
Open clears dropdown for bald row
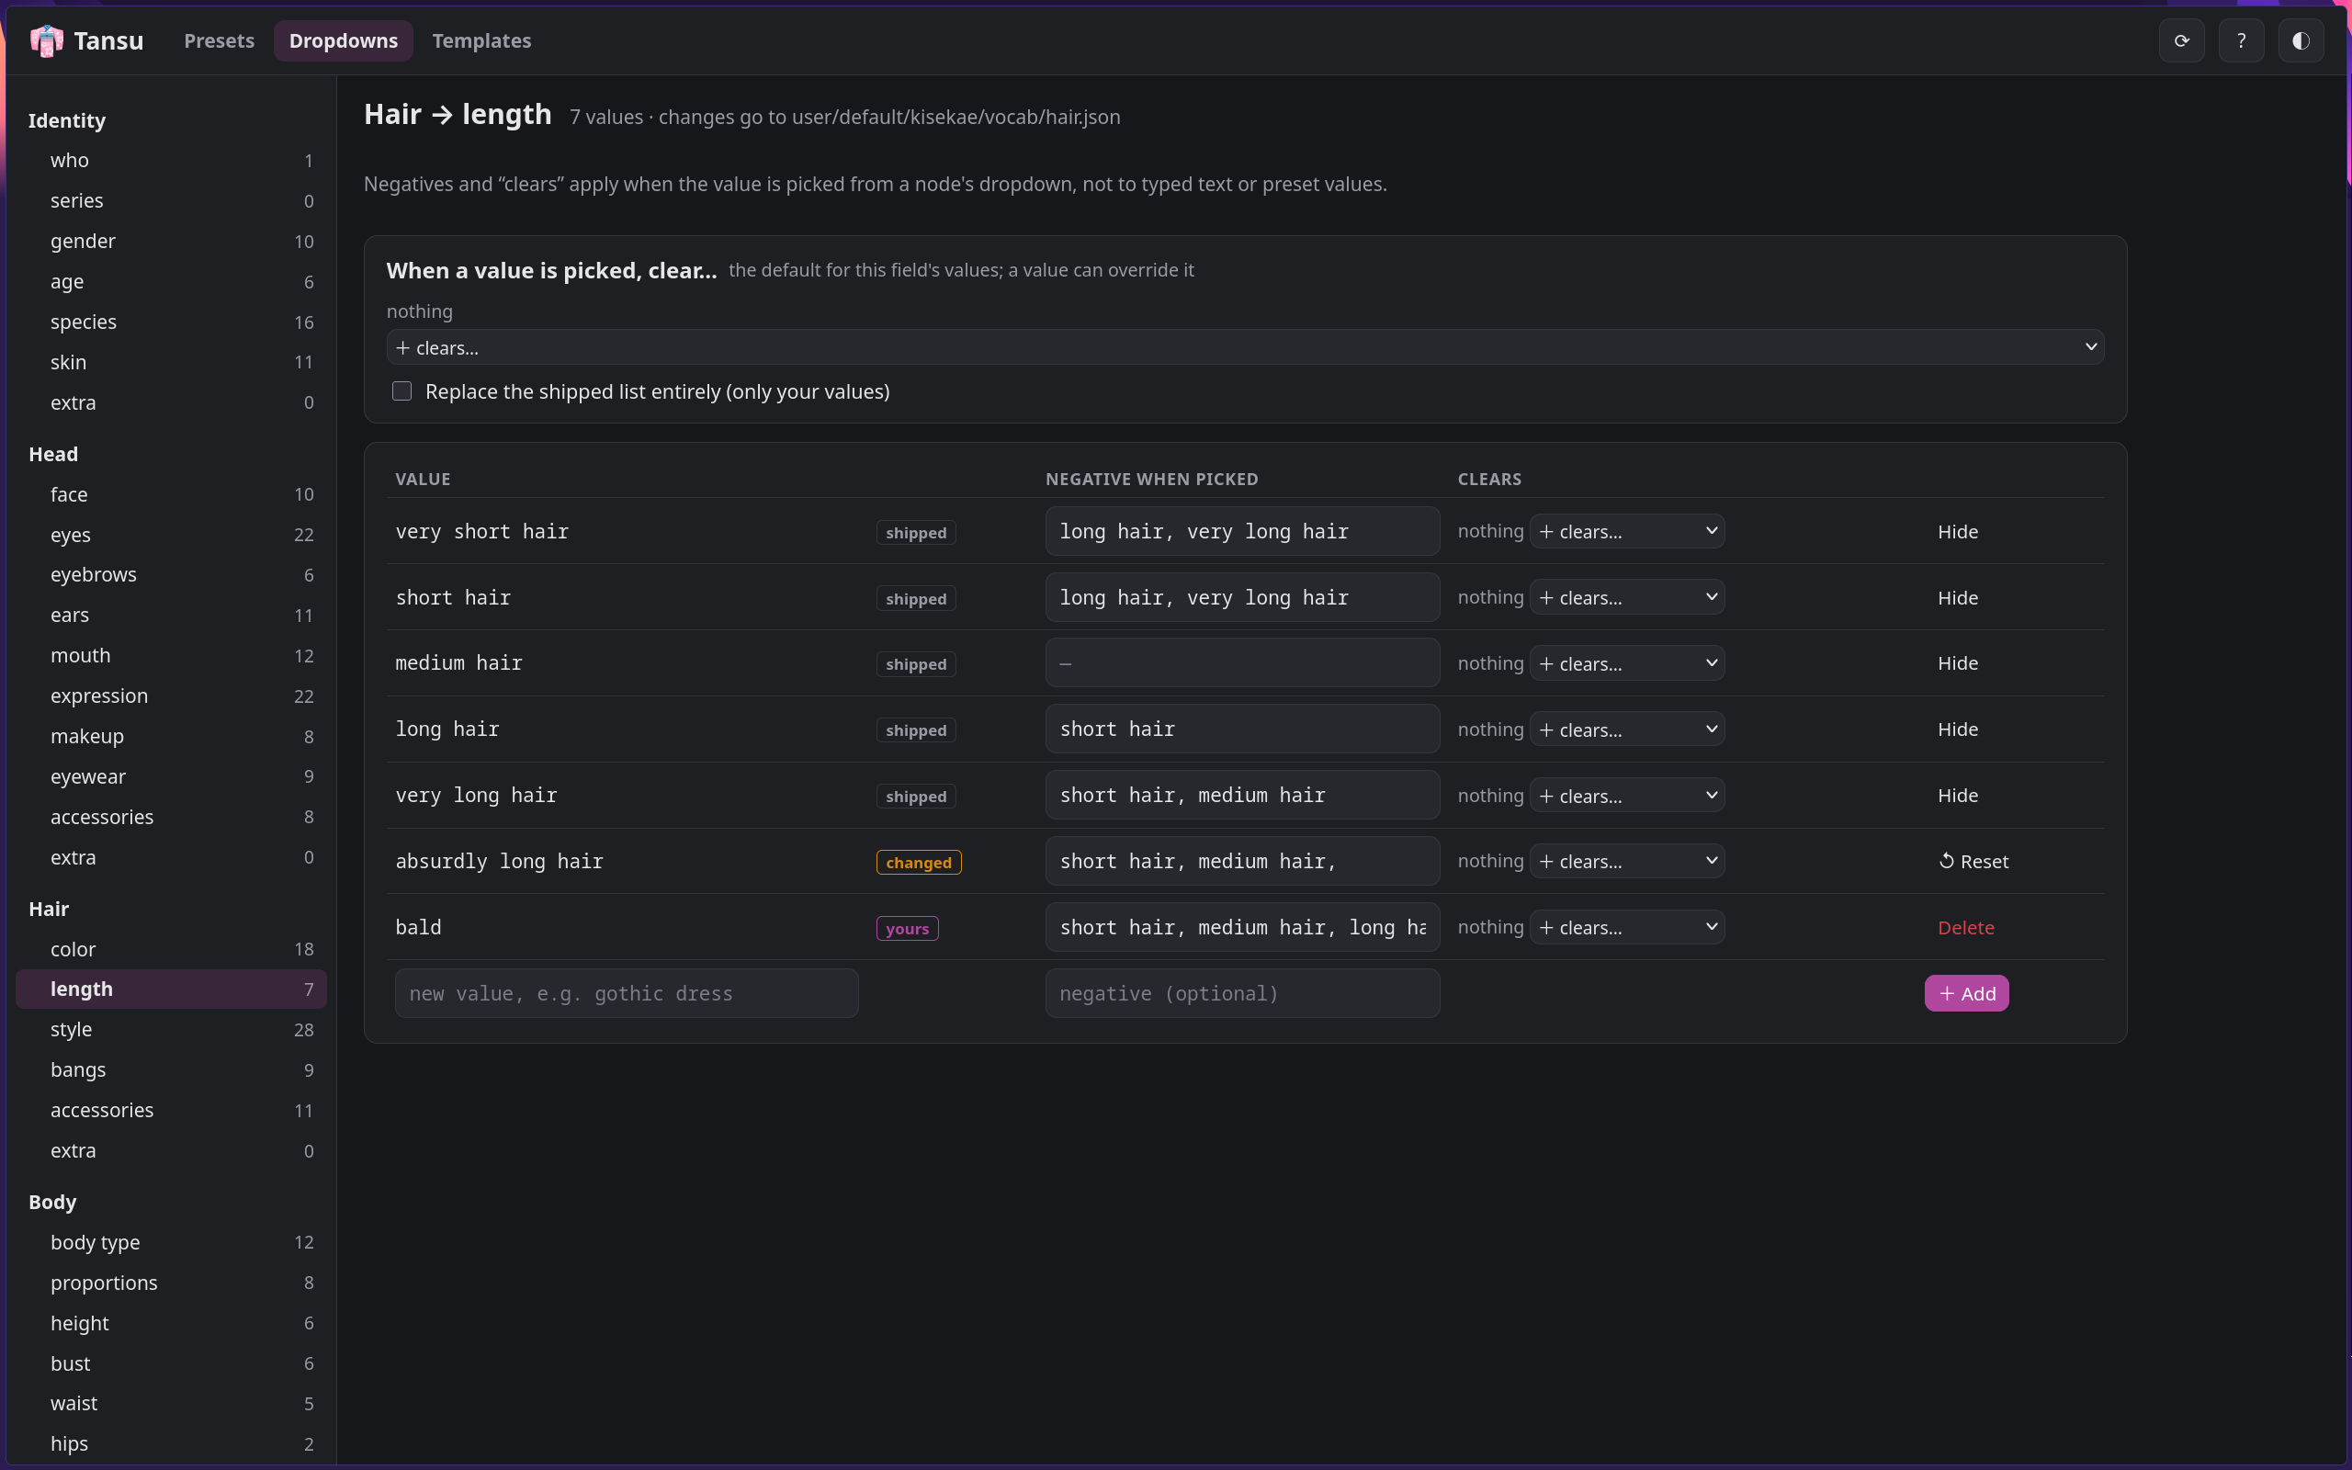(x=1627, y=928)
